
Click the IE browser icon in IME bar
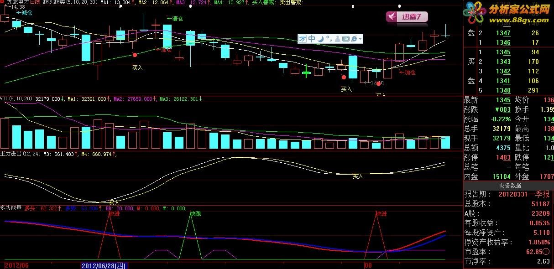pos(355,39)
